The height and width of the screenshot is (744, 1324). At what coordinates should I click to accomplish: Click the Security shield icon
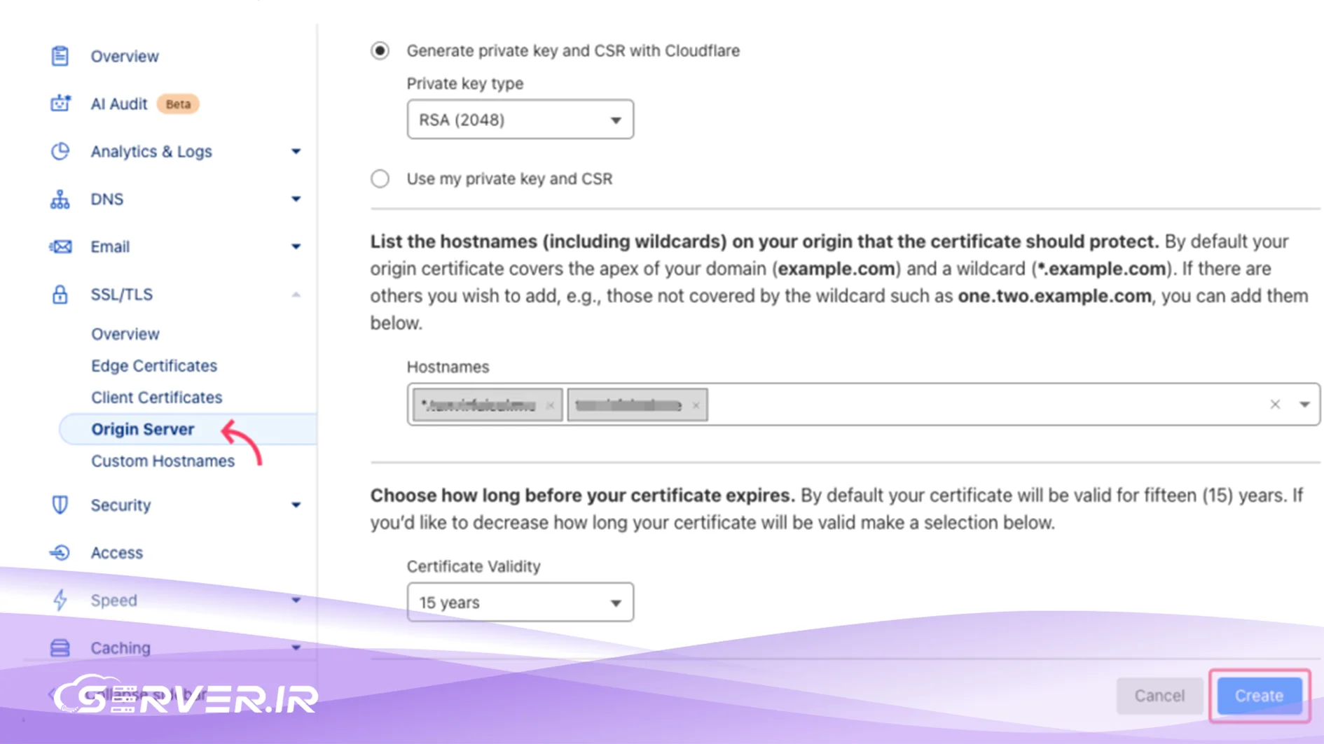point(60,505)
